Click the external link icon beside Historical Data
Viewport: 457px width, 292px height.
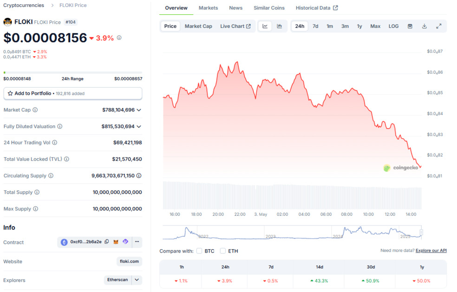point(335,8)
